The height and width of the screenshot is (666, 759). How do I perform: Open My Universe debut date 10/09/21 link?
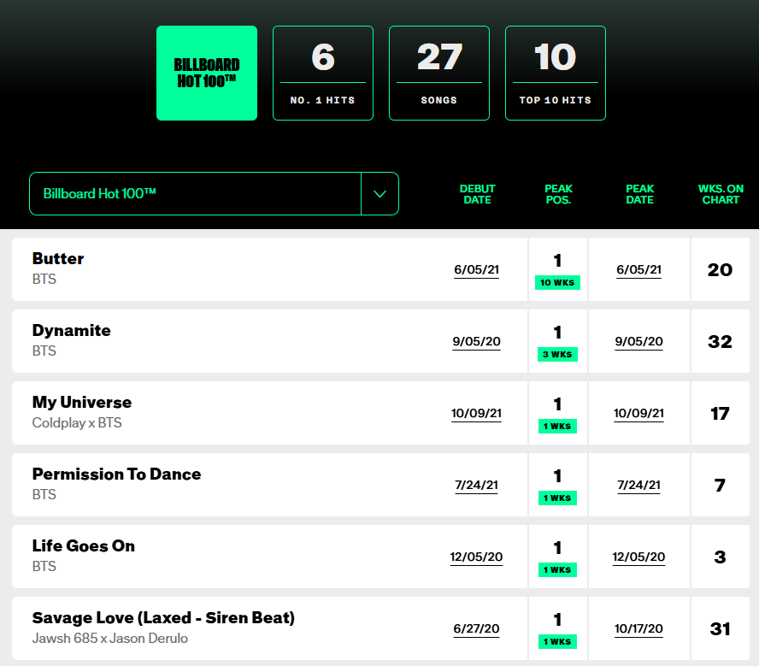click(476, 414)
